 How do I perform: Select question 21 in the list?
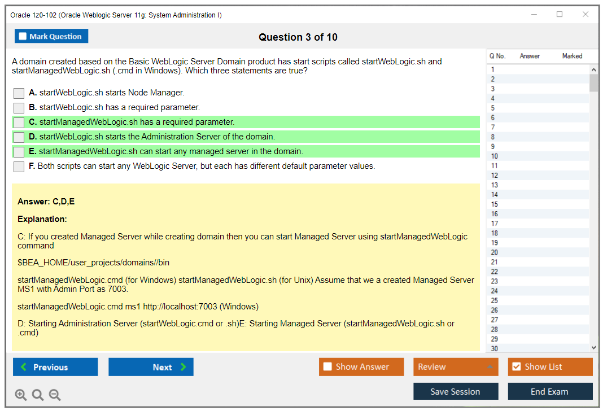(538, 262)
